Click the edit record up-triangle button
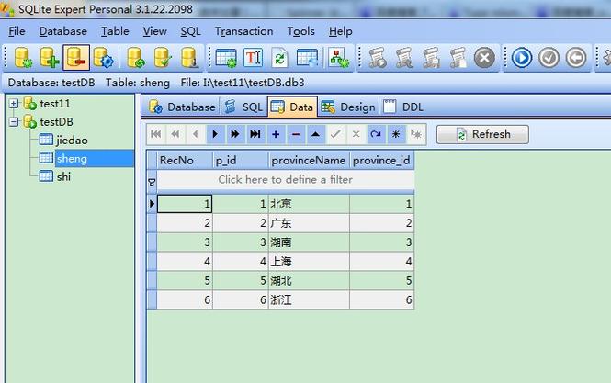 (316, 134)
